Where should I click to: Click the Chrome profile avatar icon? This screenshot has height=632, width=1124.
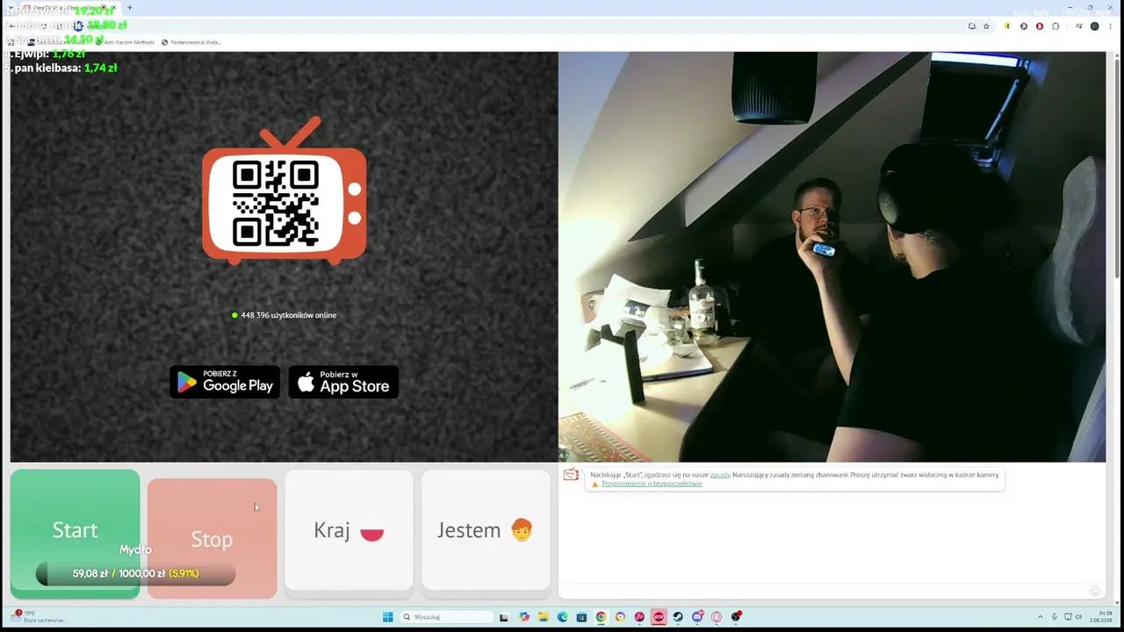click(x=1094, y=26)
